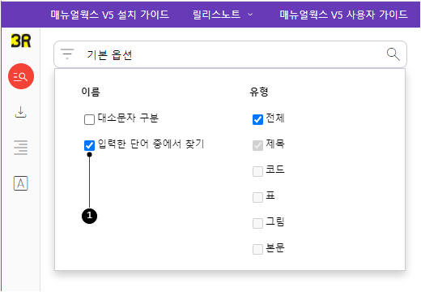
Task: Check the 표 type checkbox
Action: (257, 197)
